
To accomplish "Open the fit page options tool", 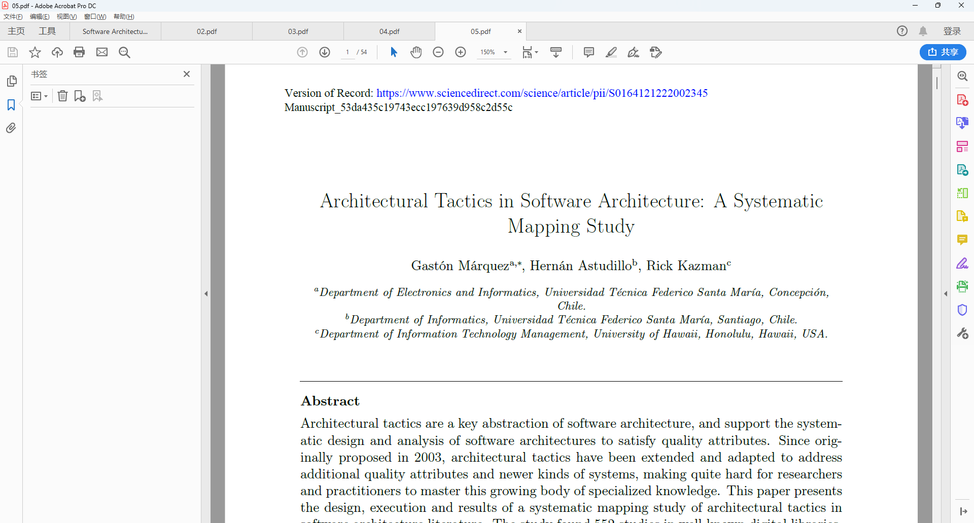I will pyautogui.click(x=530, y=52).
